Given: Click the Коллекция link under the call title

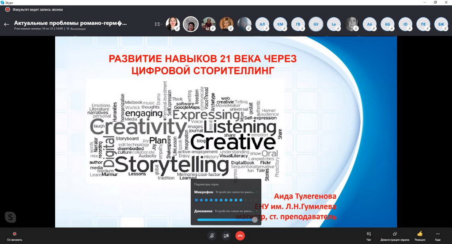Looking at the screenshot, I should click(x=78, y=29).
